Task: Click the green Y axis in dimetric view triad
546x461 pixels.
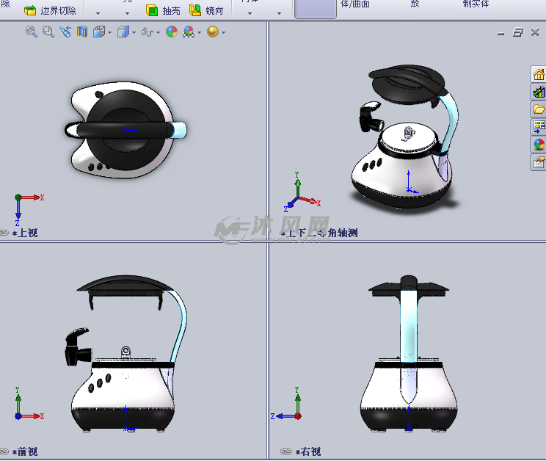Action: [x=297, y=184]
